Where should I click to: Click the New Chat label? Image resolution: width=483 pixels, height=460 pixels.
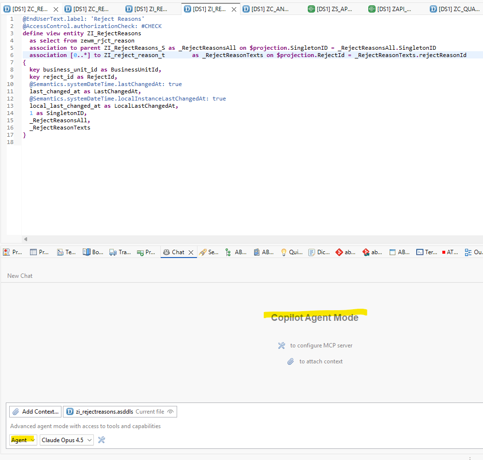(x=20, y=276)
